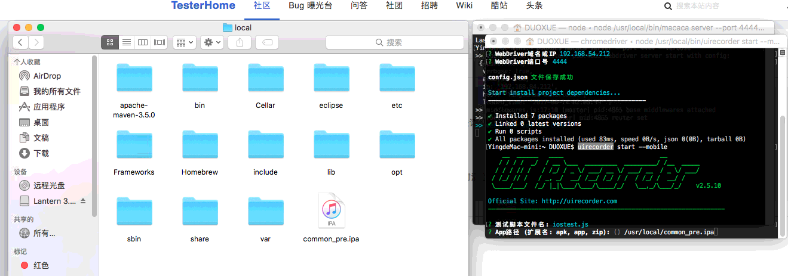Click the local folder title icon
The image size is (788, 276).
point(227,27)
